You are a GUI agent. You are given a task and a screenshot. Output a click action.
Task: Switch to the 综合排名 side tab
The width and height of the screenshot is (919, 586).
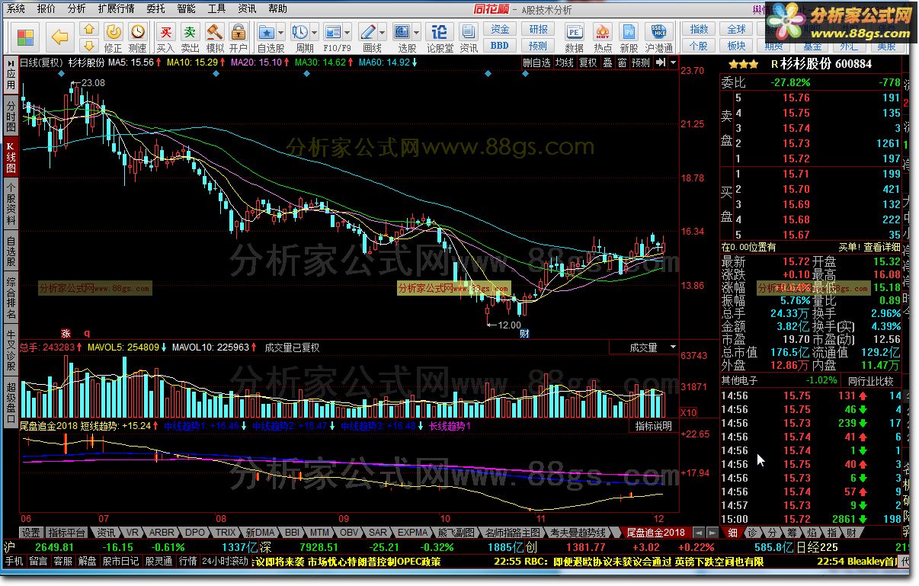11,299
